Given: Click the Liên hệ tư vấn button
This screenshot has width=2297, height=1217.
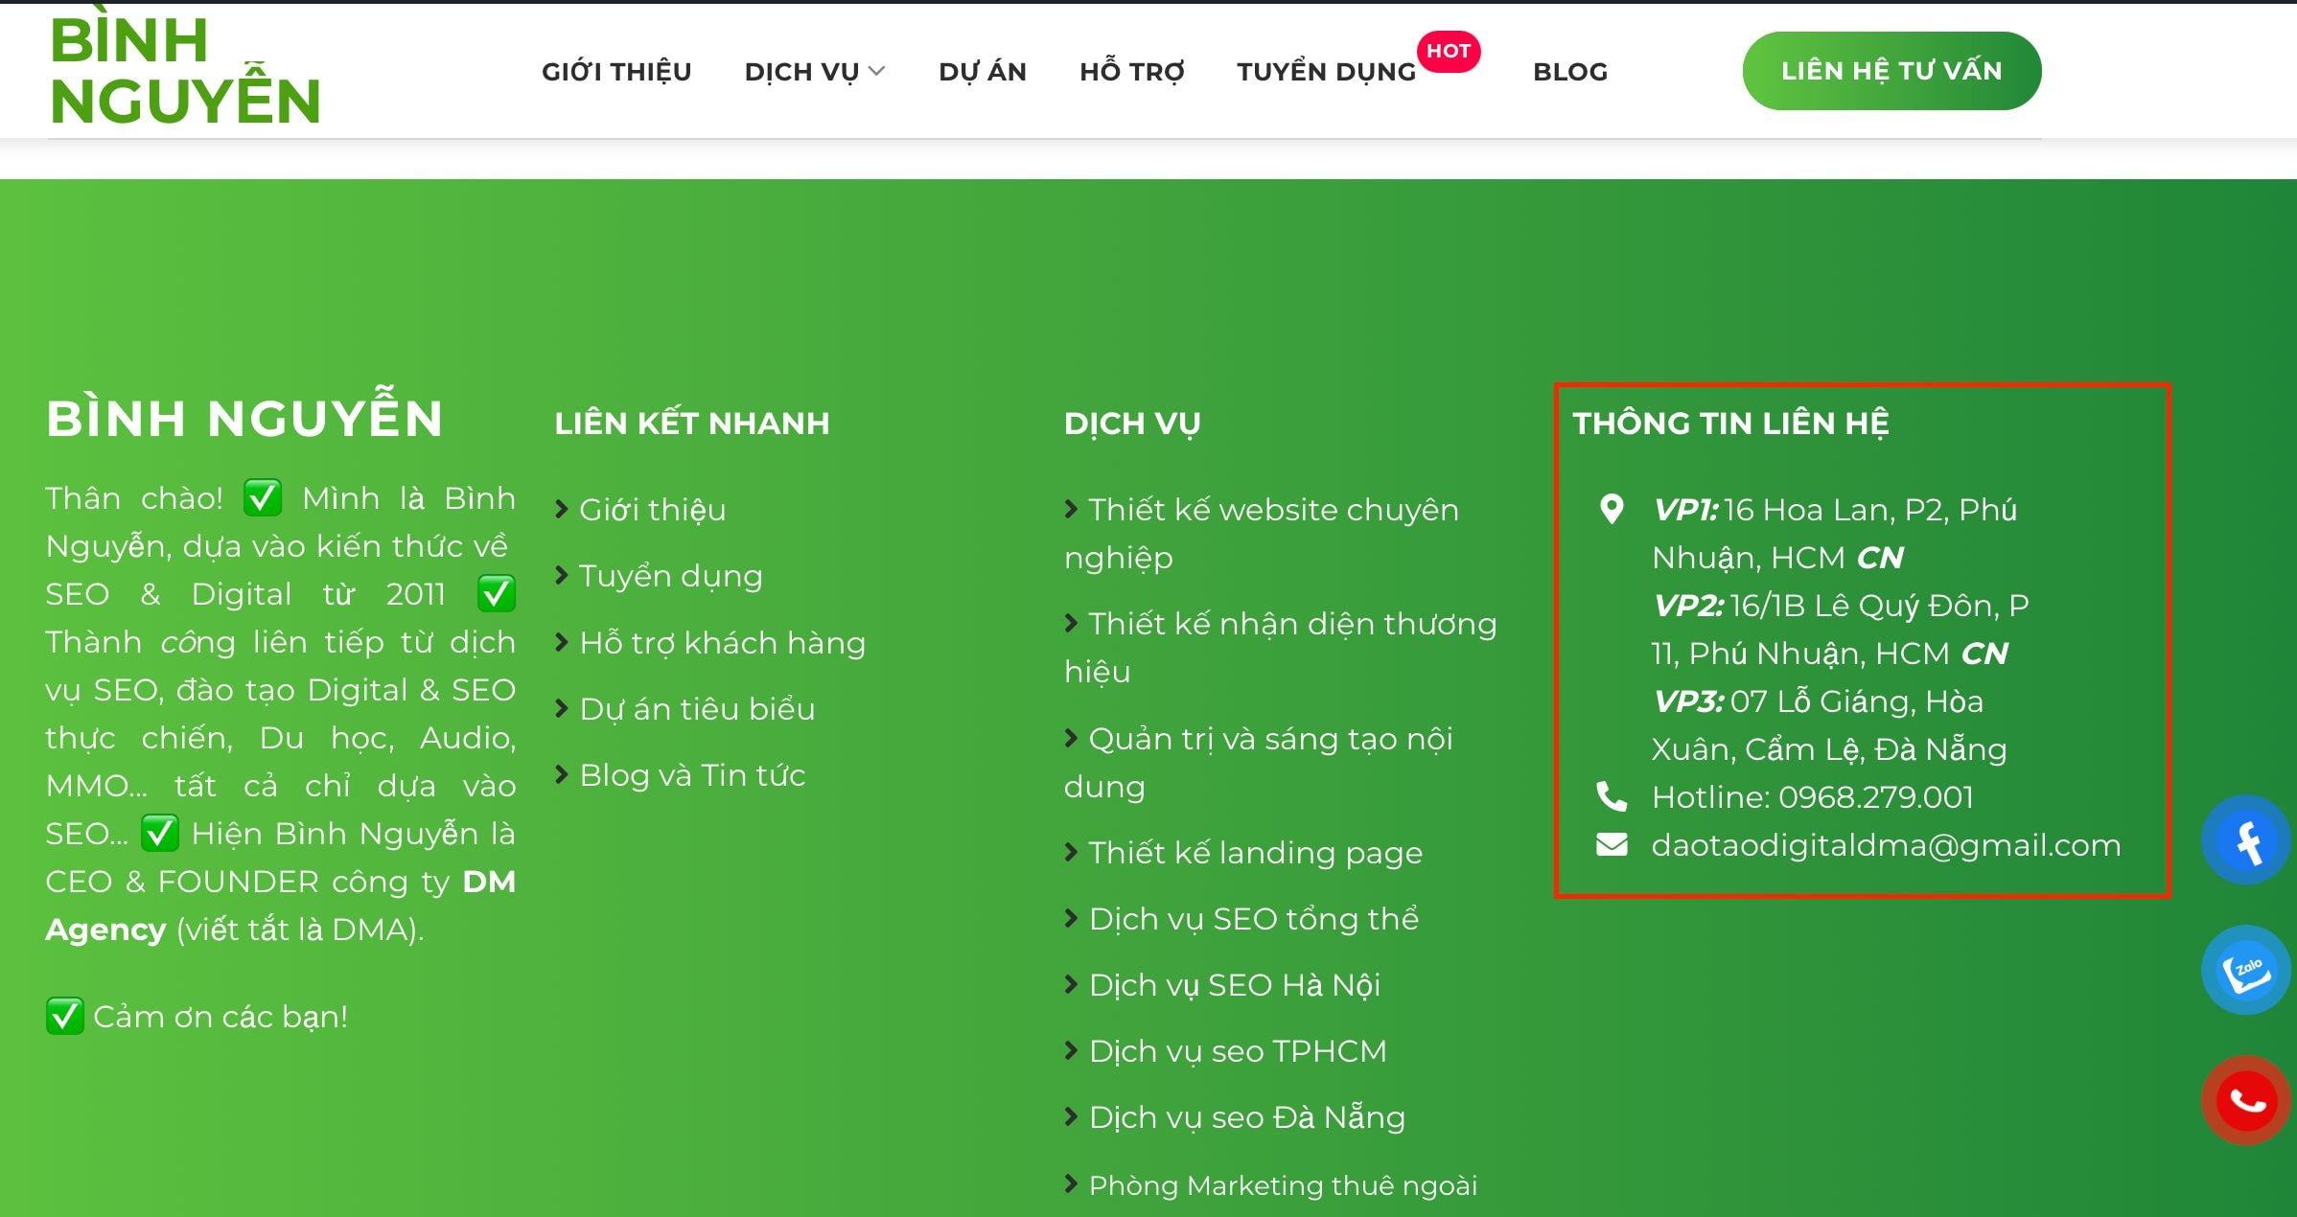Looking at the screenshot, I should (1891, 71).
